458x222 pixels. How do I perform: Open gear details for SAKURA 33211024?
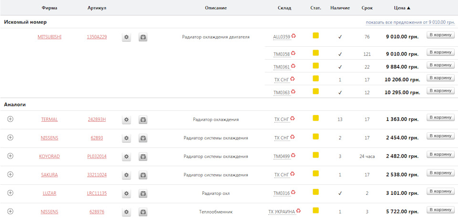click(126, 175)
